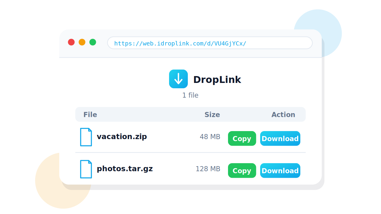Copy the vacation.zip link
Image resolution: width=381 pixels, height=214 pixels.
click(242, 139)
